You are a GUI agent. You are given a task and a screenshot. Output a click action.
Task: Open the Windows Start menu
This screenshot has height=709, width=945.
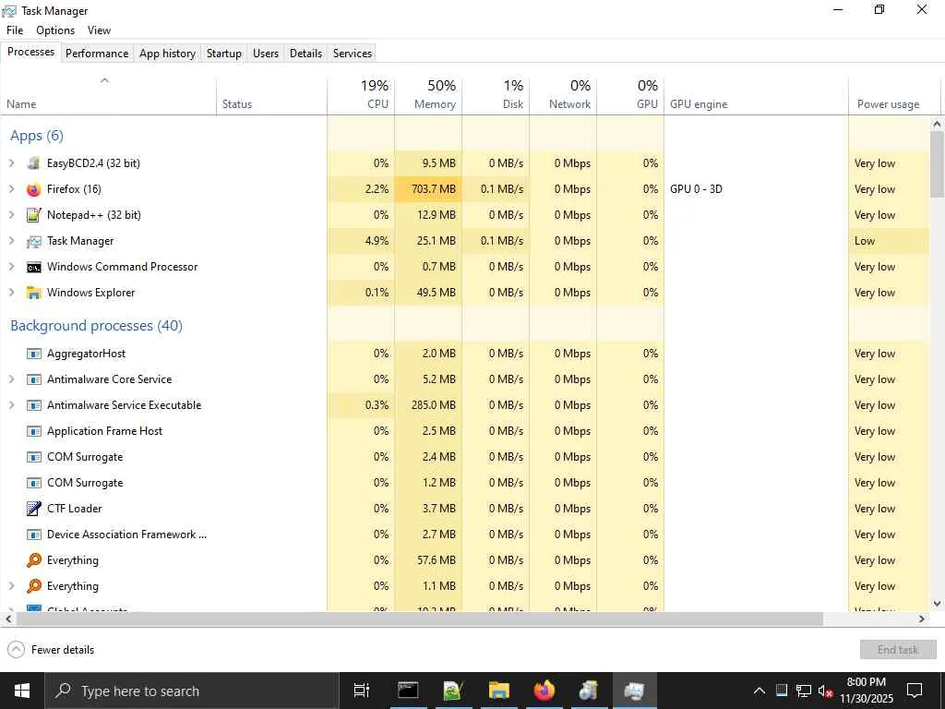click(22, 691)
